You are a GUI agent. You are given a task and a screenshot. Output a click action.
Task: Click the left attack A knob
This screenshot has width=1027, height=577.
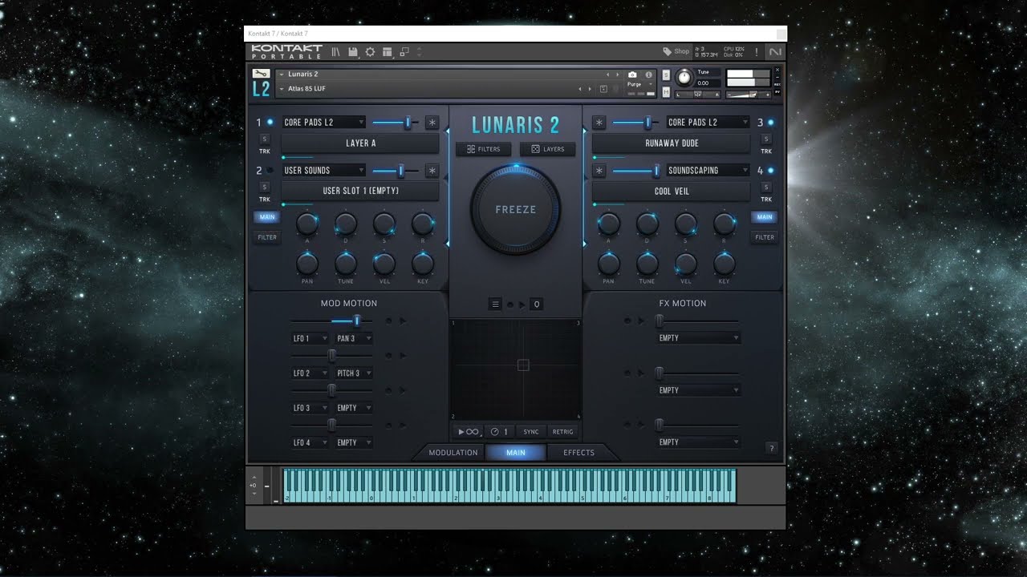point(307,224)
